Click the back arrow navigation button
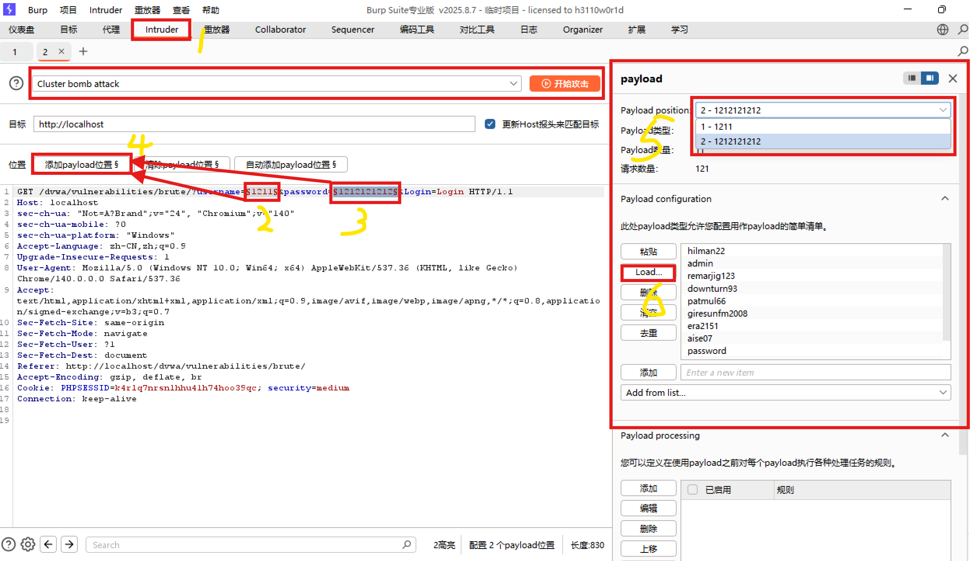 (48, 545)
